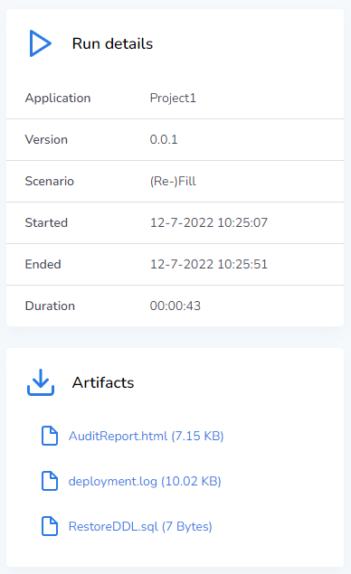Select the Artifacts heading
The height and width of the screenshot is (574, 351).
[103, 382]
